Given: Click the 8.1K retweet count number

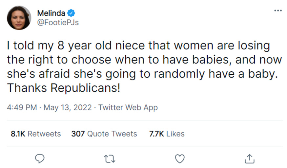Looking at the screenshot, I should point(18,134).
